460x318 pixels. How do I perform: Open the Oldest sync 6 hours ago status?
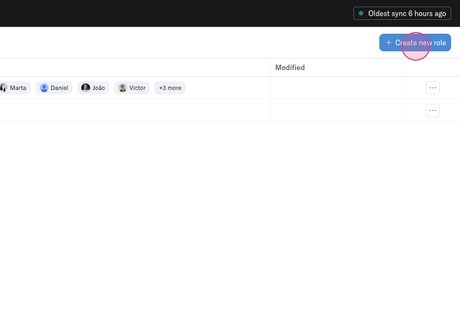click(402, 13)
